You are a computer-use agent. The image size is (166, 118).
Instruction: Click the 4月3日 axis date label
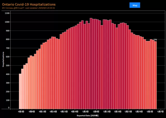21,112
